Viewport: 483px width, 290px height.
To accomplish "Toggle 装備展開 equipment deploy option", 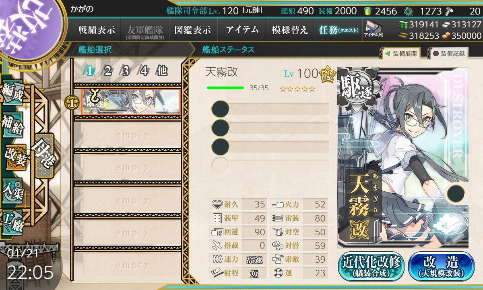I will (400, 53).
